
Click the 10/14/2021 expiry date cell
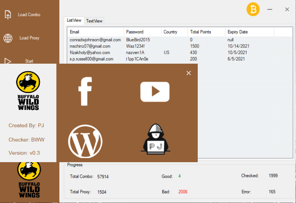point(238,46)
